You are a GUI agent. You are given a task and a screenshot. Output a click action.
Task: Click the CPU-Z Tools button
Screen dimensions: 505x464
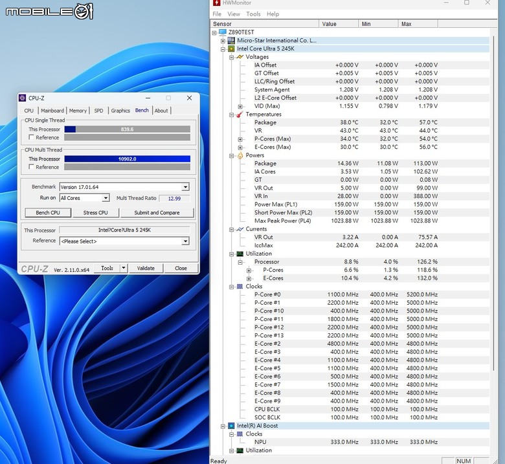(x=107, y=268)
